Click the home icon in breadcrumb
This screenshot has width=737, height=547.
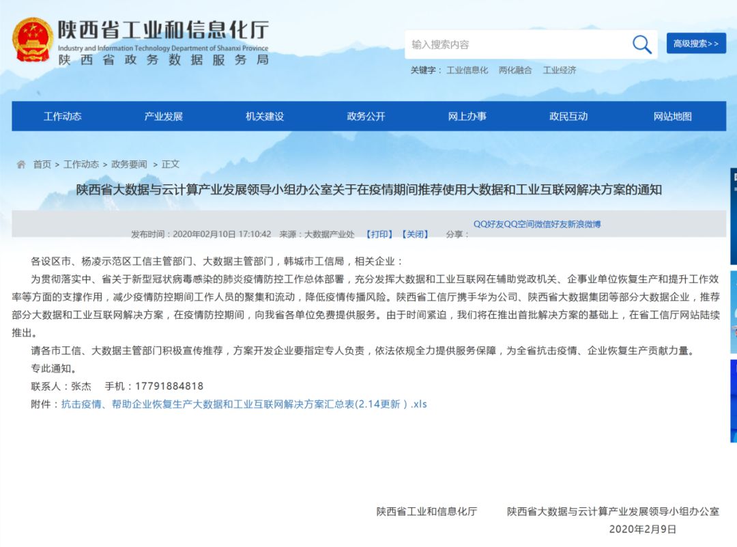[21, 165]
